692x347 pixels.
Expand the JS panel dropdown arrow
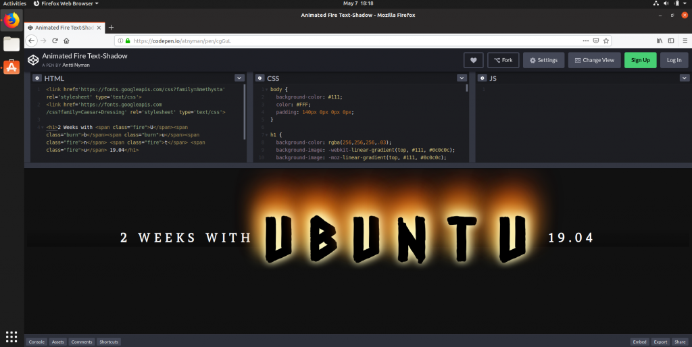click(x=683, y=78)
